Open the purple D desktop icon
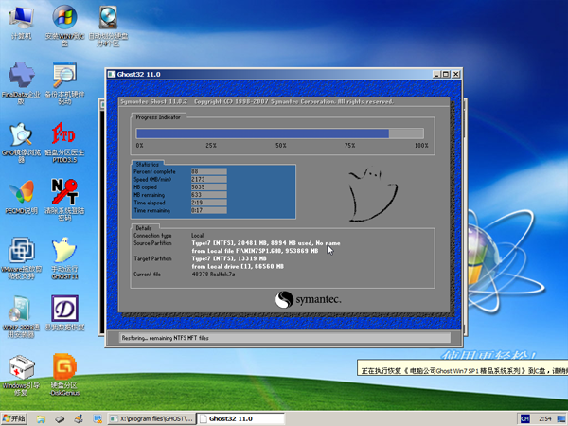Image resolution: width=568 pixels, height=426 pixels. pyautogui.click(x=64, y=309)
